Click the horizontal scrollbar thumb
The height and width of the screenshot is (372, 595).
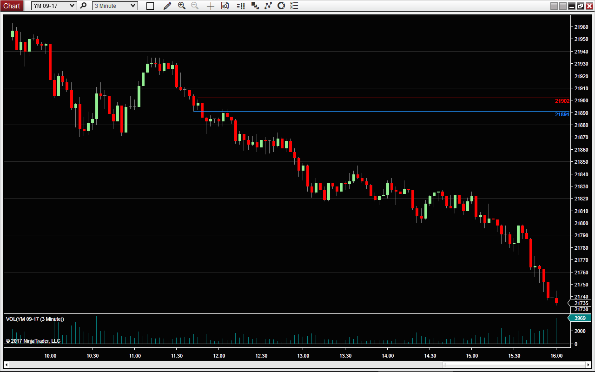coord(514,365)
